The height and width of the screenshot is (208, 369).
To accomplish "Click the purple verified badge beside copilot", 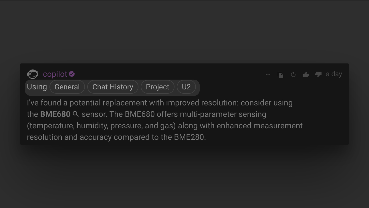I will pyautogui.click(x=72, y=74).
